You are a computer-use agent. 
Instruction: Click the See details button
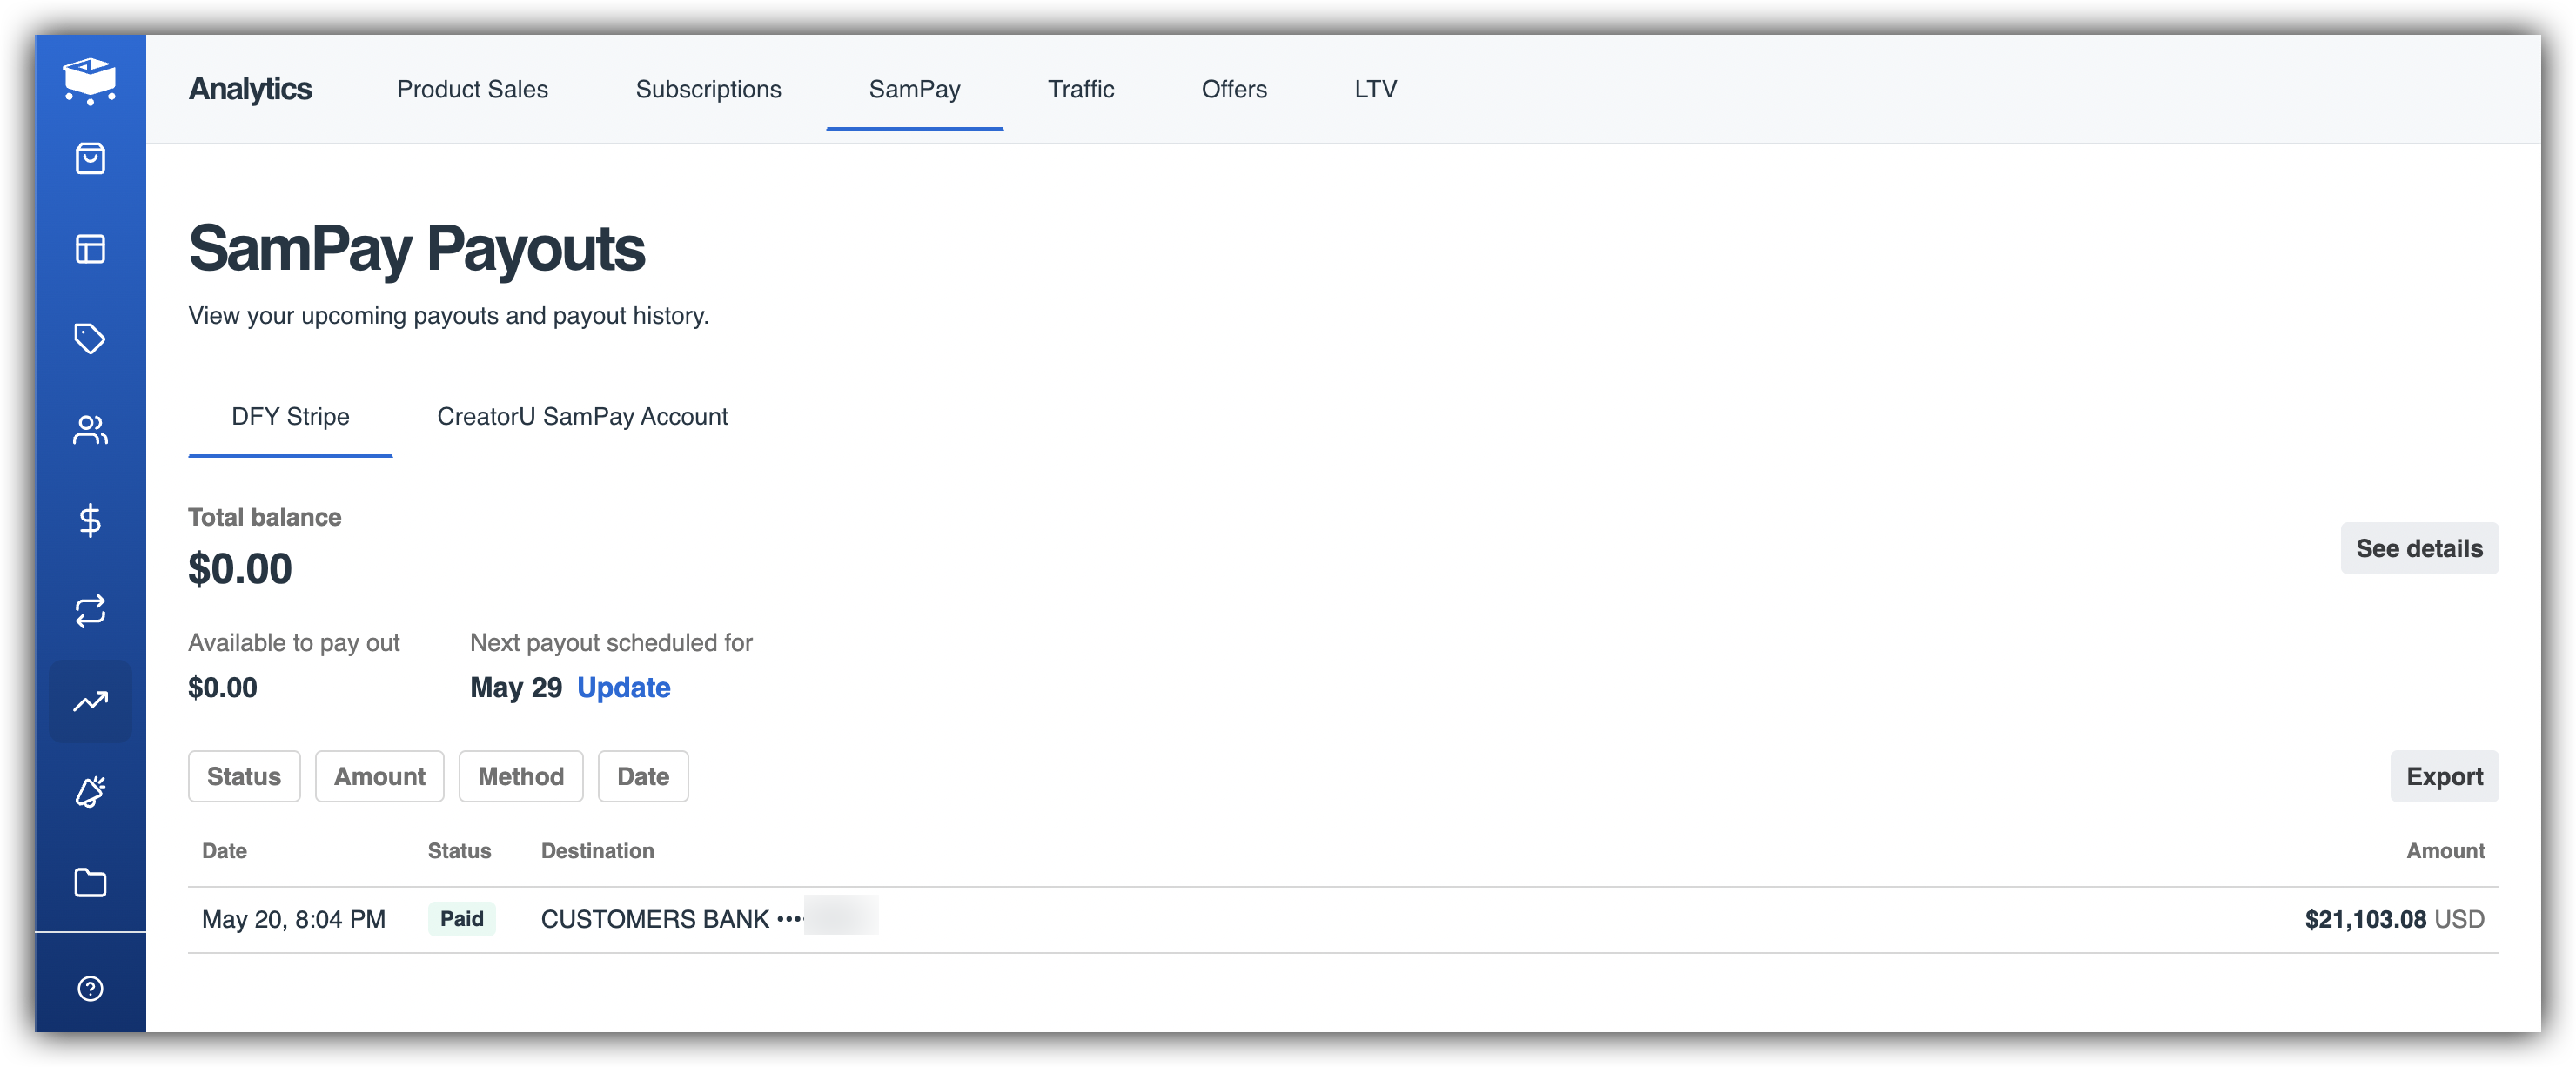click(2418, 548)
